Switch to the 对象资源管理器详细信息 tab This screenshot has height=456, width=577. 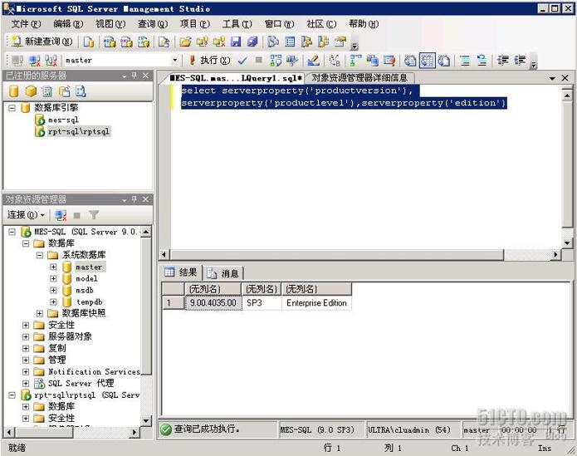(x=359, y=77)
